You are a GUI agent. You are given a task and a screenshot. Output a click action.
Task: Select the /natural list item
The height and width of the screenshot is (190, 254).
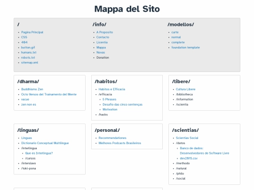[181, 168]
